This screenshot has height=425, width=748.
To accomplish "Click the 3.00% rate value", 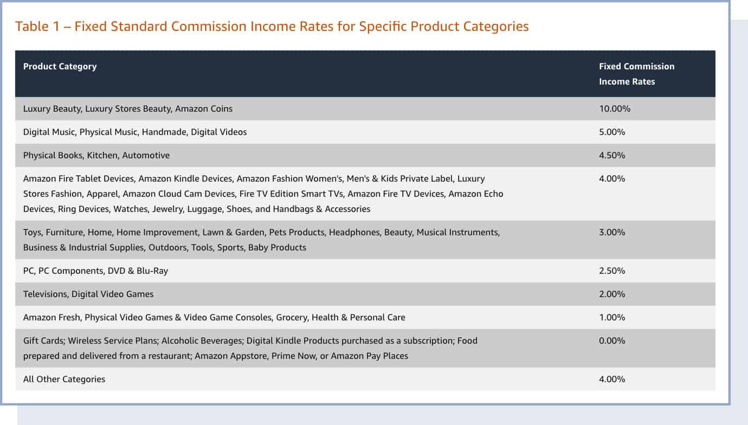I will [611, 232].
